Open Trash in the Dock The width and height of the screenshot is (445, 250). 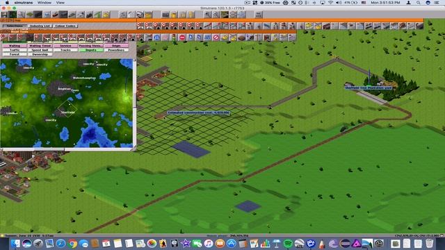[430, 244]
